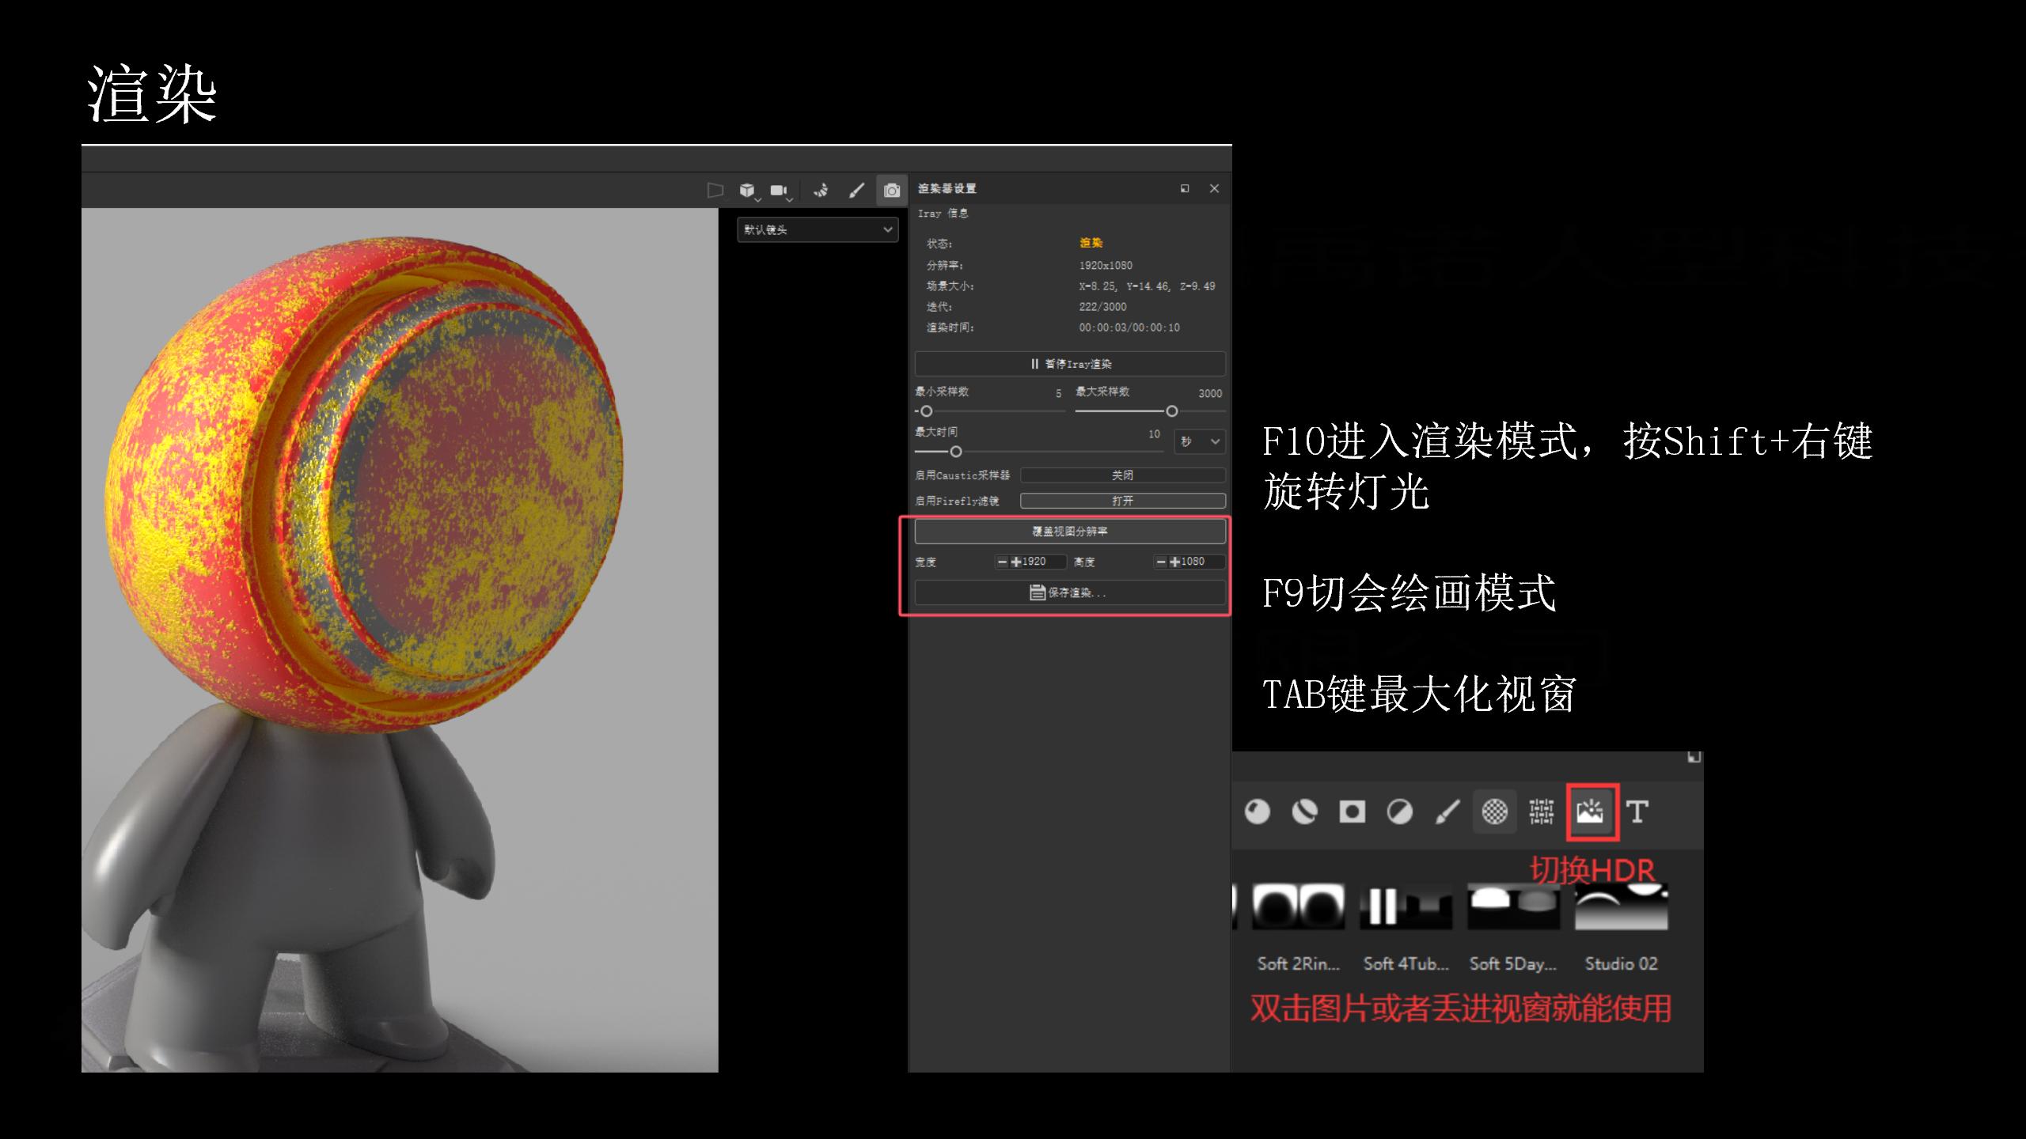
Task: Open the 秒 time unit dropdown
Action: (x=1201, y=441)
